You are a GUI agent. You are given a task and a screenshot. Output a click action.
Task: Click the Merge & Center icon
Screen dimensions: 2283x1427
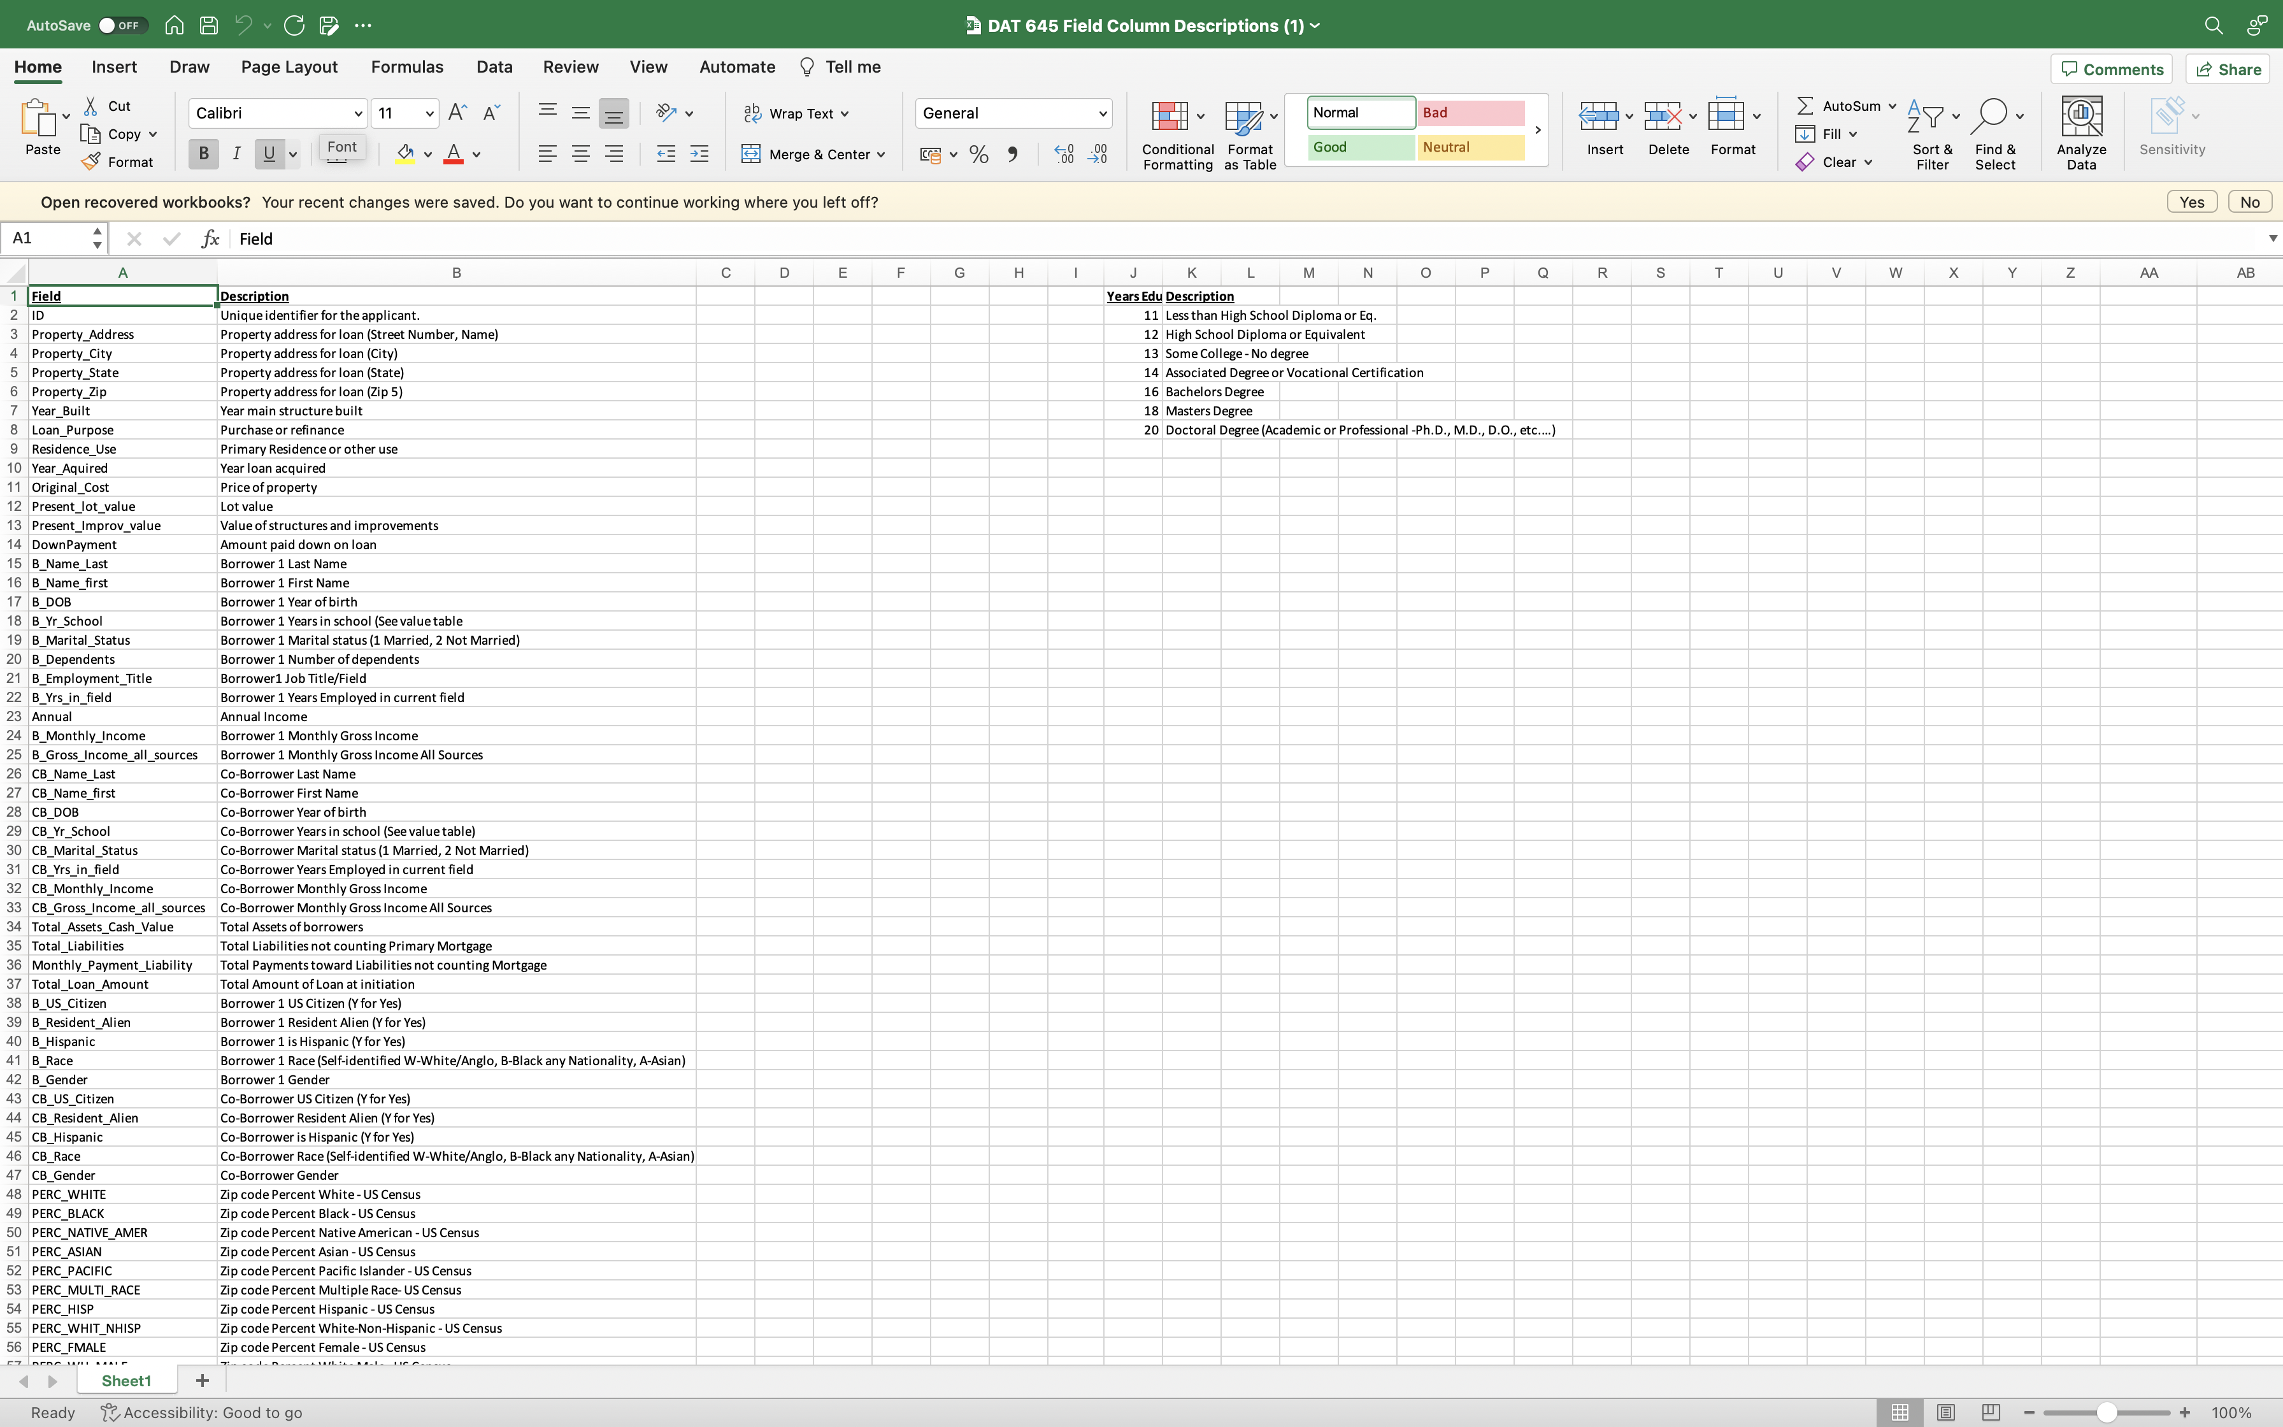coord(752,154)
